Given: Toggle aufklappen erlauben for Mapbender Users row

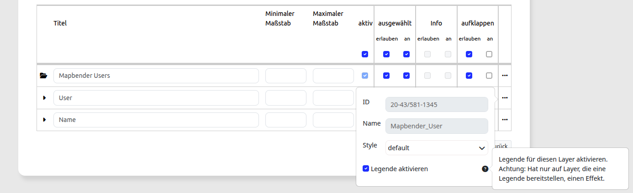Looking at the screenshot, I should pyautogui.click(x=469, y=76).
